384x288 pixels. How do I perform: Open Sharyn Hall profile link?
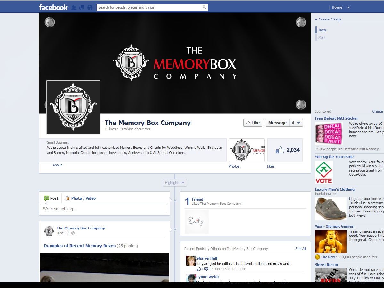207,258
